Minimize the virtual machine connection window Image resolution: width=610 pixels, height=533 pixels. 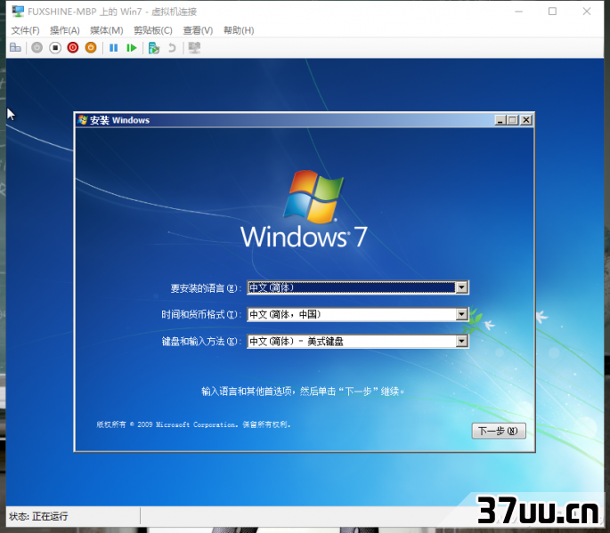[518, 12]
